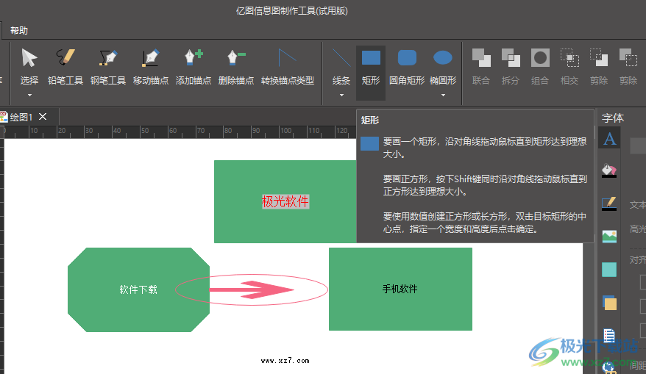The height and width of the screenshot is (374, 646).
Task: Choose the 移动锚点 move anchor tool
Action: coord(151,66)
